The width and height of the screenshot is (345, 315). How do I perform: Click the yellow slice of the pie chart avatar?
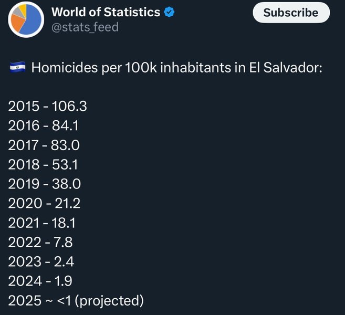(23, 9)
